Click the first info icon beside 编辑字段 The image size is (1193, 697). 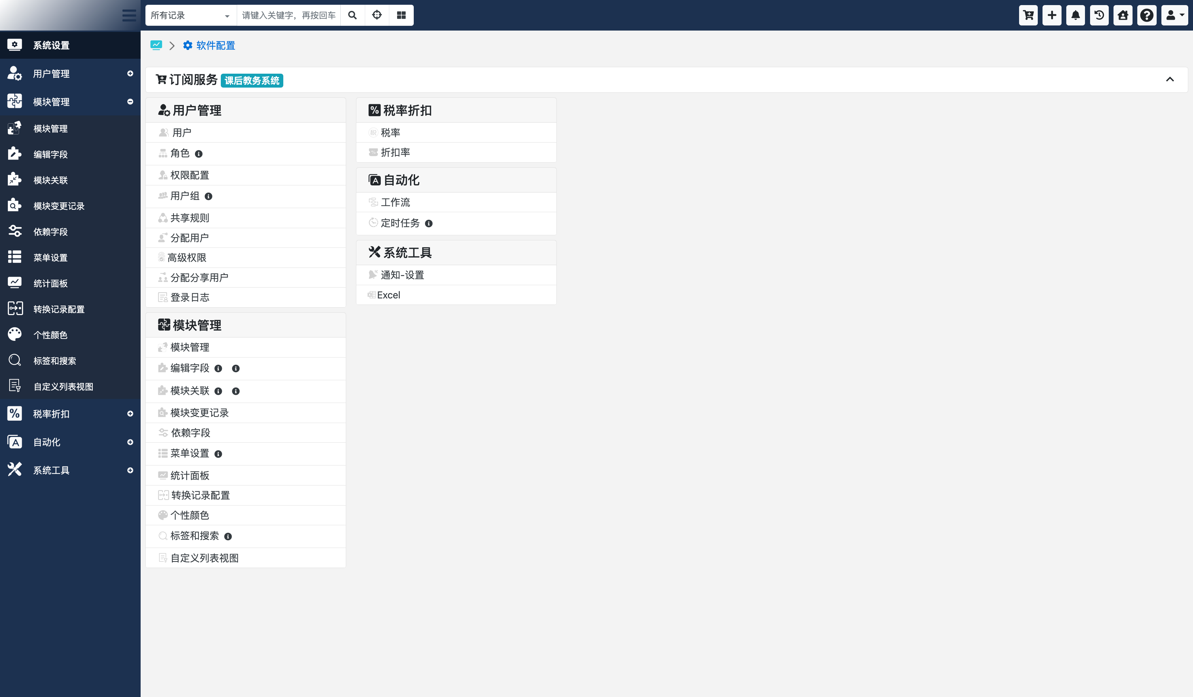click(218, 369)
